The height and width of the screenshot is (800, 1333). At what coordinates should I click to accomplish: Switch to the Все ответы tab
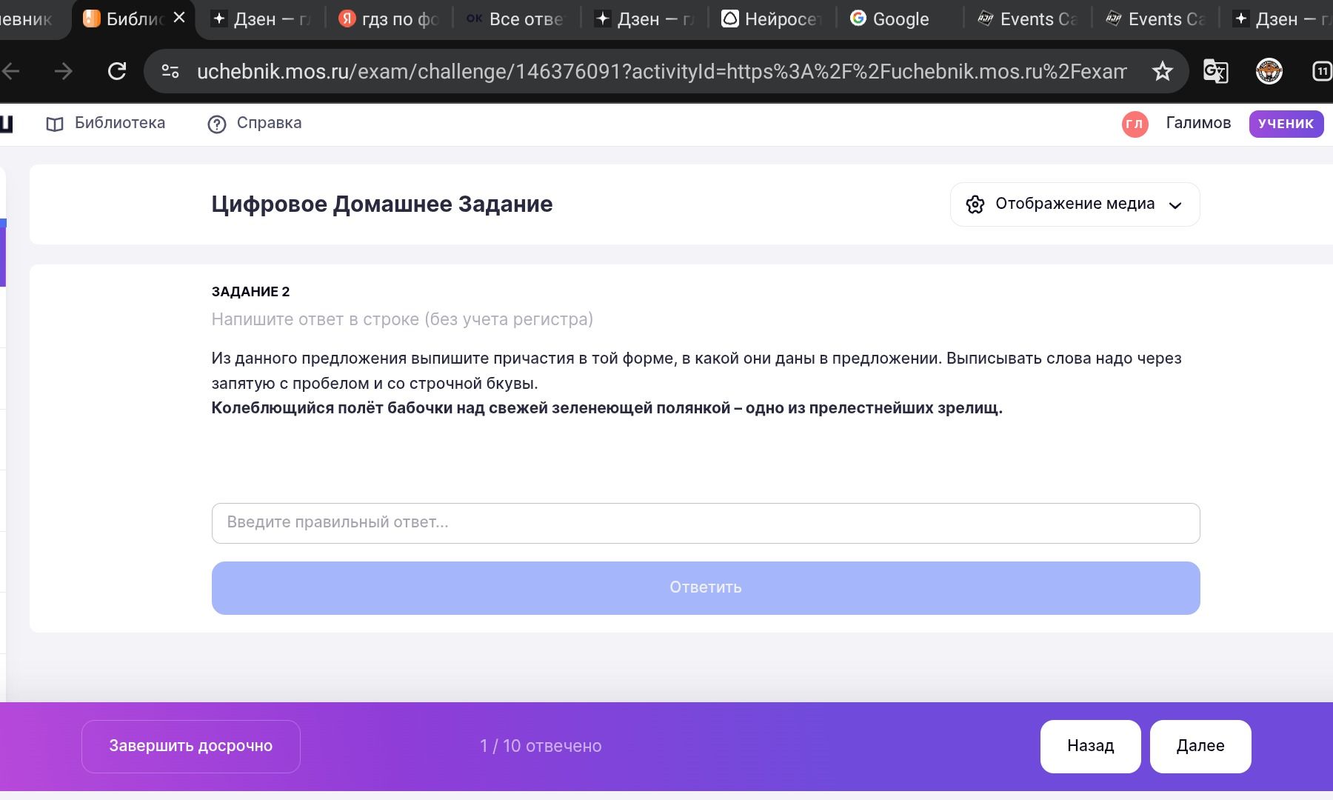click(516, 19)
